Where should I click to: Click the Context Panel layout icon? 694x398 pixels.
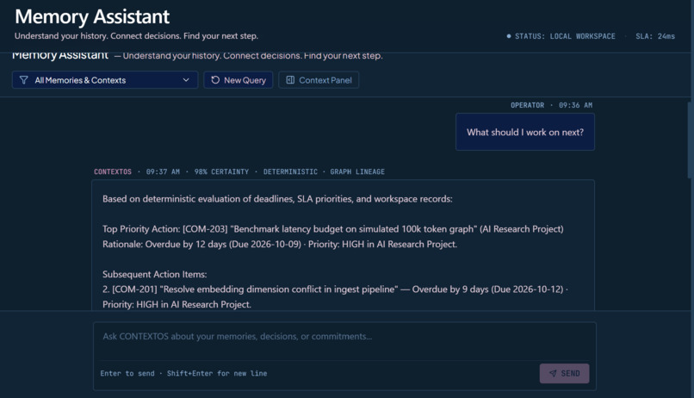tap(290, 80)
